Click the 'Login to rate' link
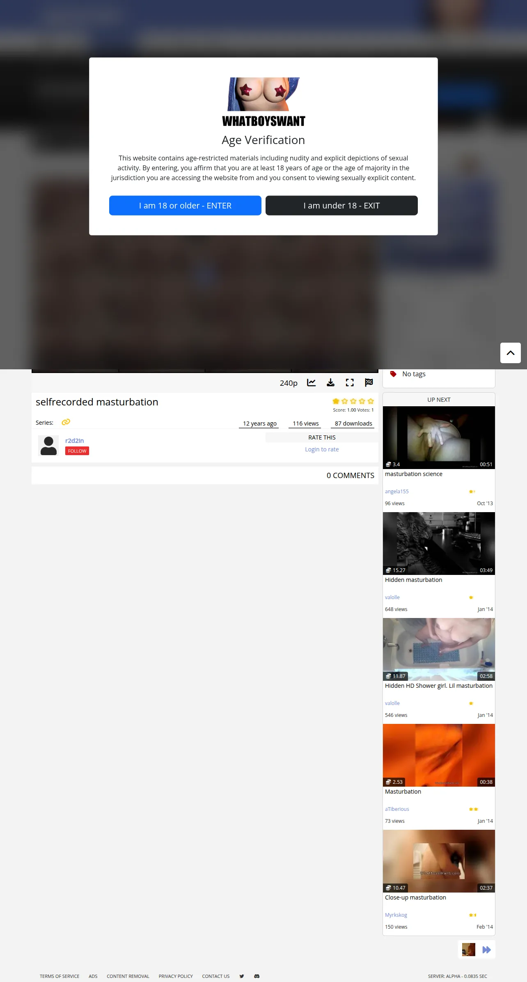 click(322, 449)
